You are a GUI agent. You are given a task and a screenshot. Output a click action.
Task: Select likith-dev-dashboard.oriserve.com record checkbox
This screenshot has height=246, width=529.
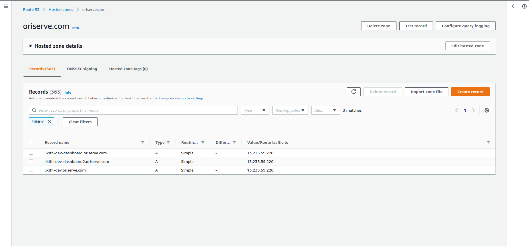tap(31, 153)
